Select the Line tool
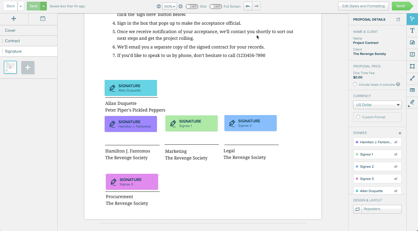 [x=412, y=78]
